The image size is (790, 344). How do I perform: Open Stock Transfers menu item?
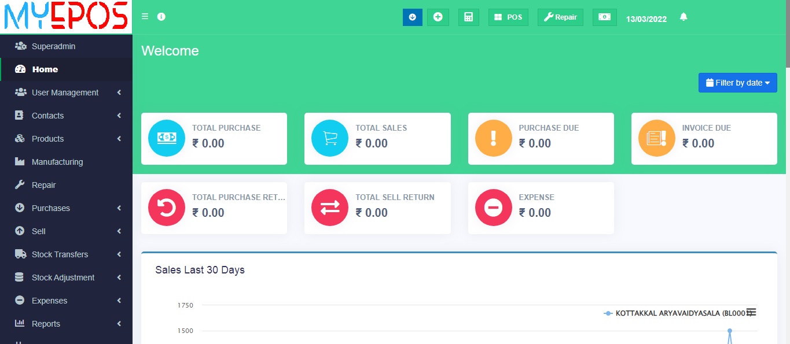point(66,254)
